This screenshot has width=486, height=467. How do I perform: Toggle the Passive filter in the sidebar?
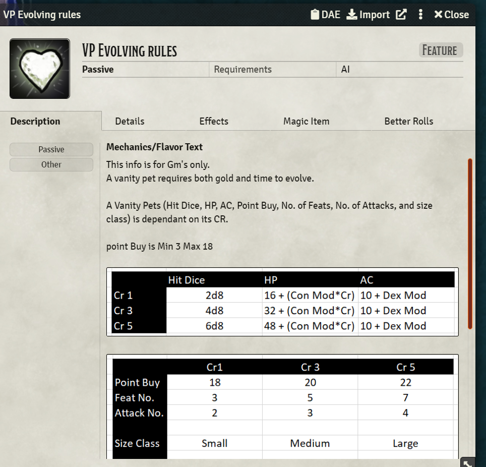[51, 149]
